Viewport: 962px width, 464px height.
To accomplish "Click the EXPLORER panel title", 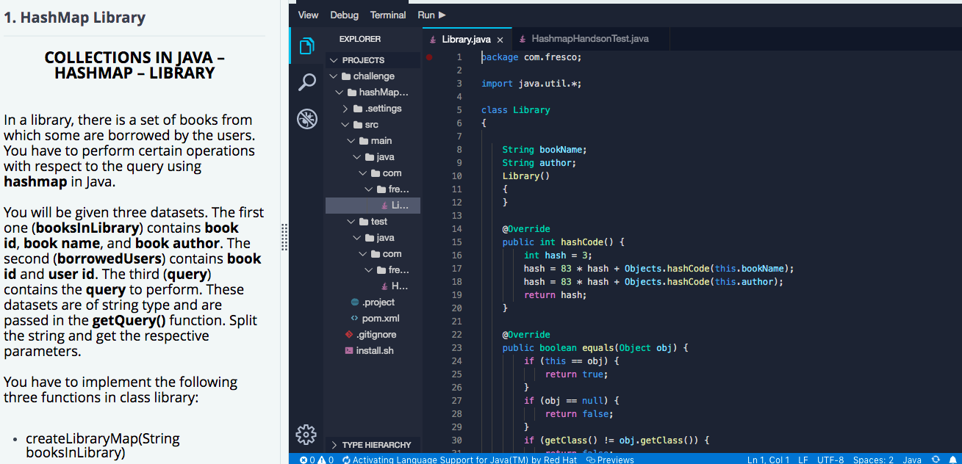I will [360, 39].
